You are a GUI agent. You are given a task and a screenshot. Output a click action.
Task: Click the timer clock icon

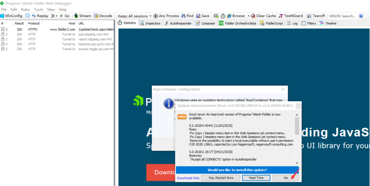(223, 16)
